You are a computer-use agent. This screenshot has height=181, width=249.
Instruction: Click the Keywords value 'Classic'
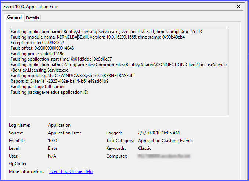145,148
